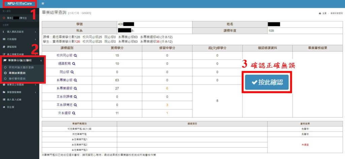This screenshot has height=159, width=345.
Task: Click the 超(欠)修學分 column header
Action: [x=217, y=48]
